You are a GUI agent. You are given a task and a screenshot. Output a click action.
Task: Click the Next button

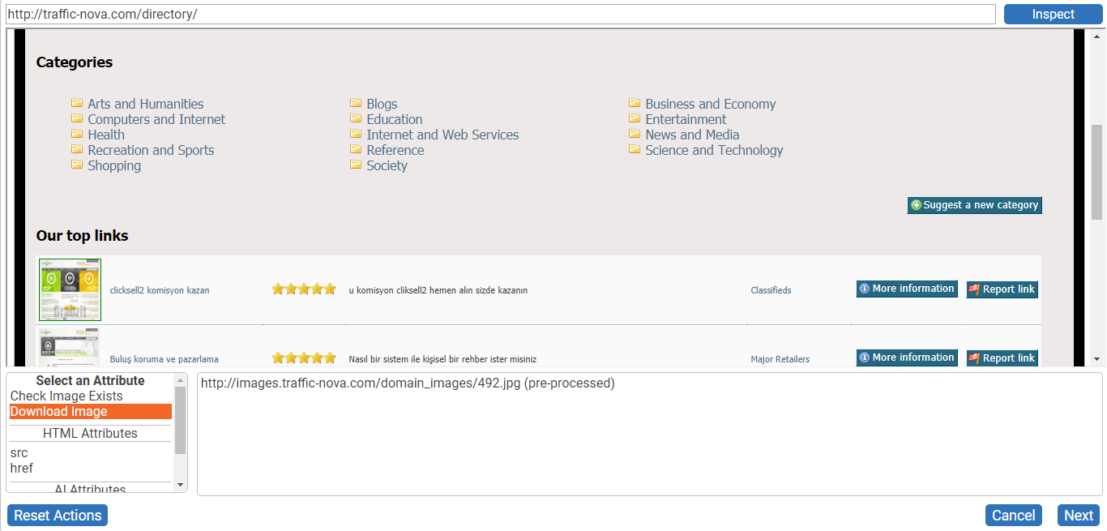(x=1079, y=516)
